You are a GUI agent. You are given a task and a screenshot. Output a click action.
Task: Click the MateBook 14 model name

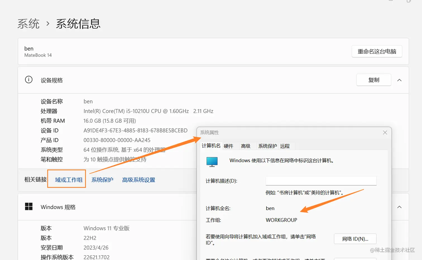click(x=38, y=55)
